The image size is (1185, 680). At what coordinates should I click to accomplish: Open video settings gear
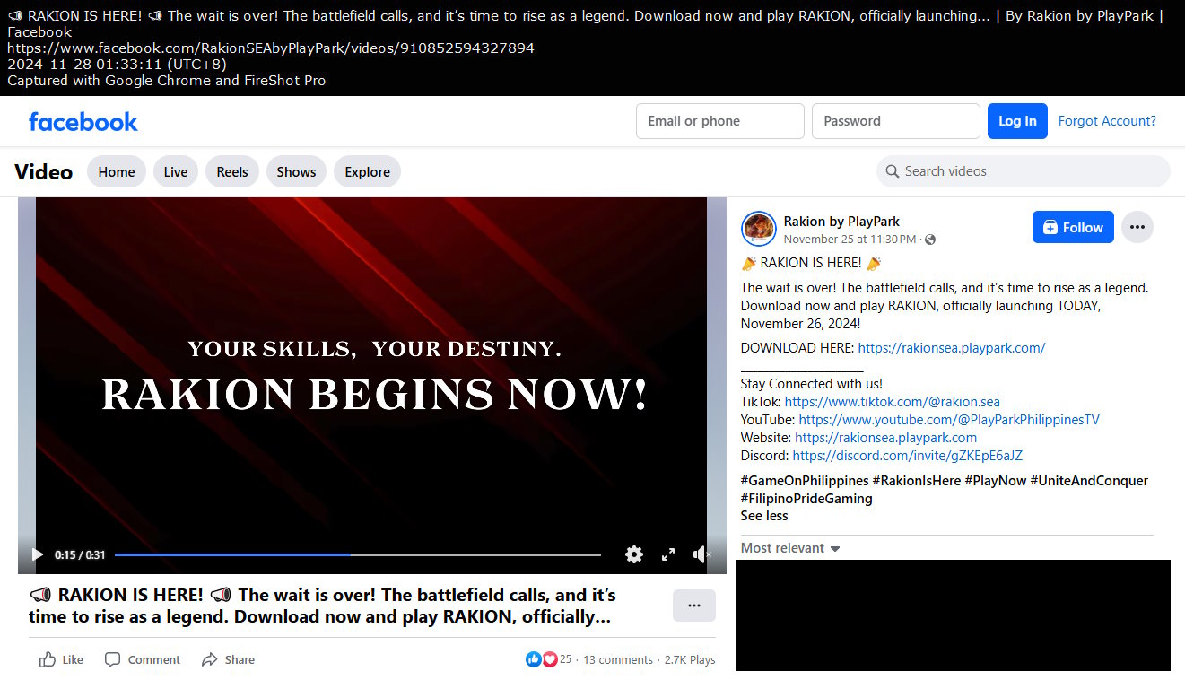pos(634,554)
